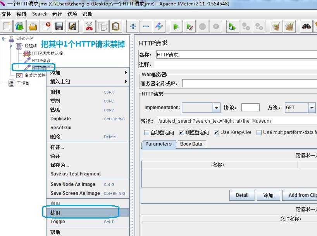Screen dimensions: 317x236
Task: Choose Toggle from context menu
Action: tap(88, 222)
